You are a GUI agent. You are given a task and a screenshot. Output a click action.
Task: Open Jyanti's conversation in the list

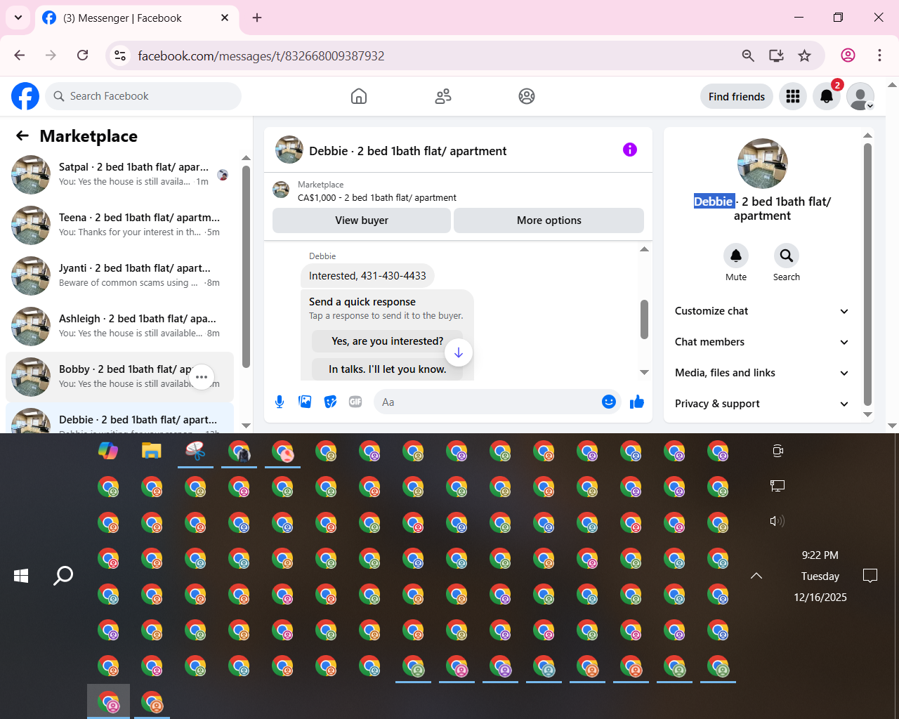click(120, 276)
